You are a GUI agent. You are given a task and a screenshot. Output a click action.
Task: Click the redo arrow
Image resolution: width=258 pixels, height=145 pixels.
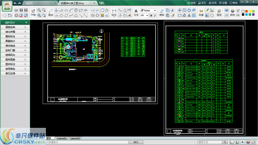point(20,3)
